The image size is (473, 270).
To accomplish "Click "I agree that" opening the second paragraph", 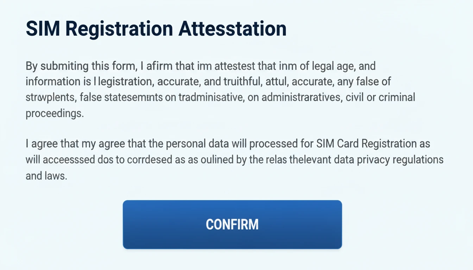I will (49, 144).
